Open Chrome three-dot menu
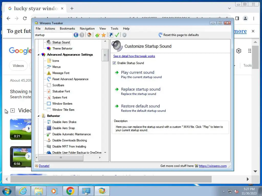262x196 pixels. click(254, 18)
